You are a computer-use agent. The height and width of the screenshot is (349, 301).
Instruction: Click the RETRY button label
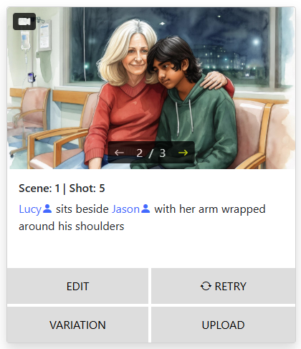[230, 286]
